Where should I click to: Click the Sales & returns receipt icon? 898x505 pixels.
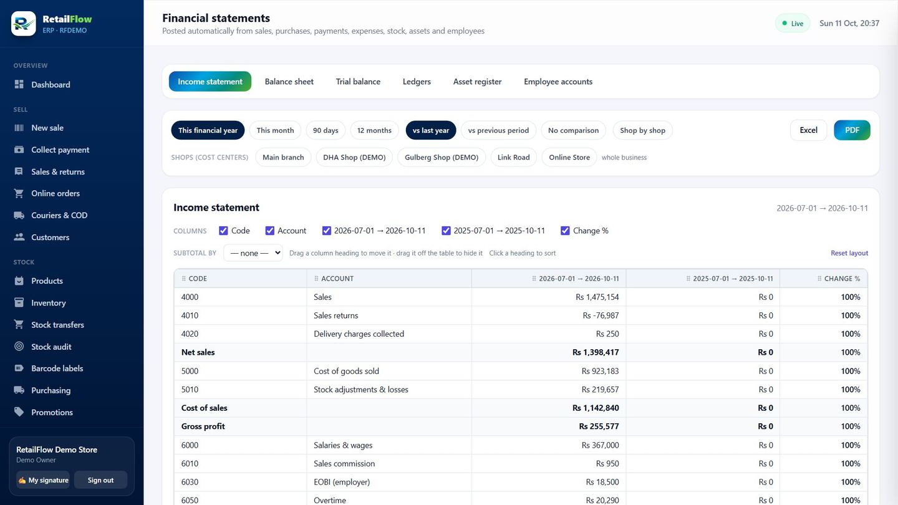pos(19,171)
